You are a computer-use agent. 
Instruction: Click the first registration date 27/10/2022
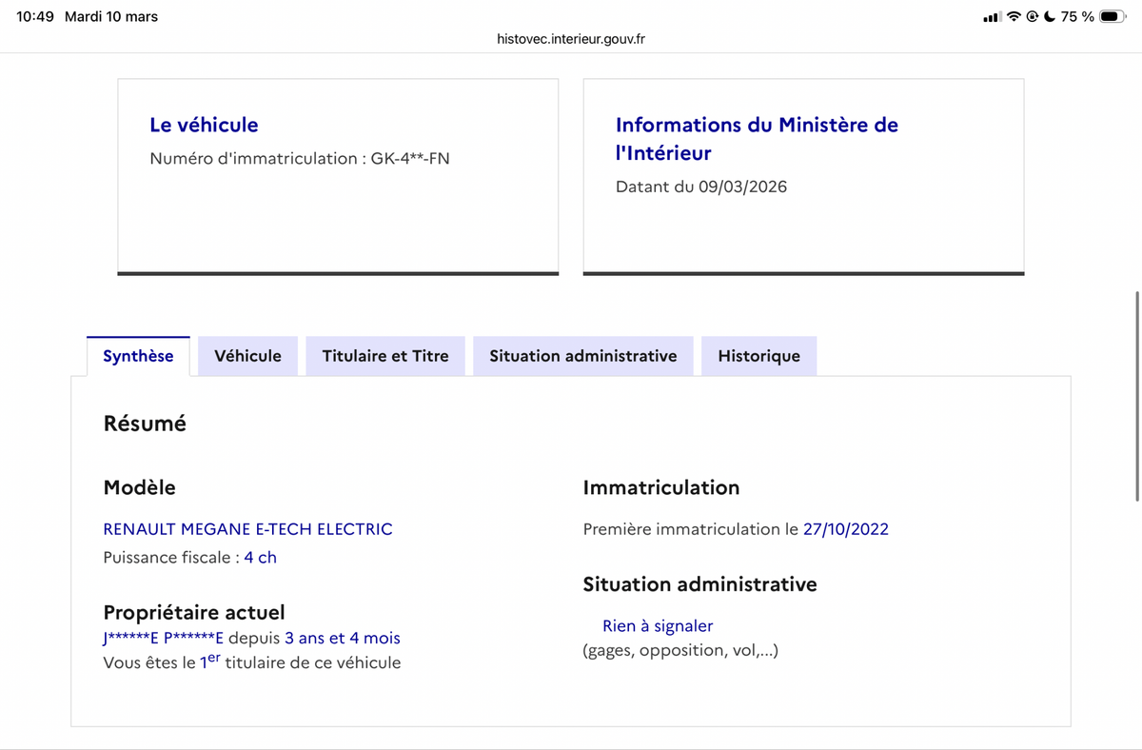click(846, 529)
